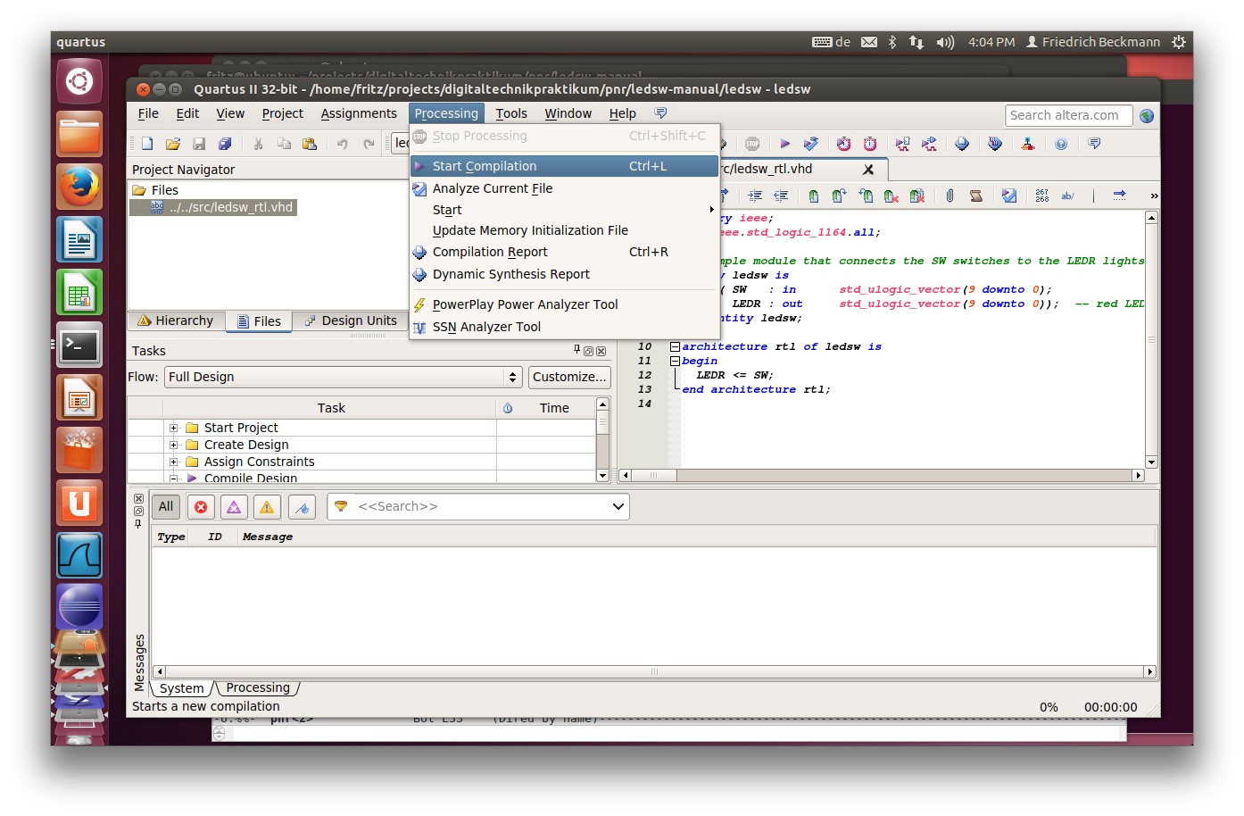
Task: Open the Flow dropdown showing Full Design
Action: coord(343,377)
